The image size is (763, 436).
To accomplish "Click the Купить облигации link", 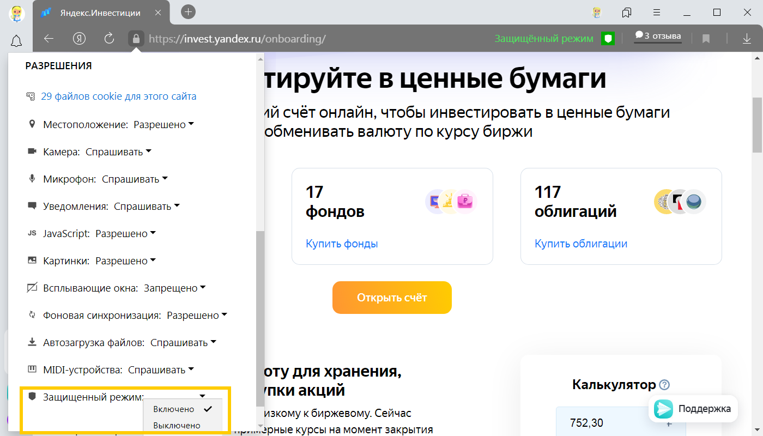I will (x=581, y=244).
